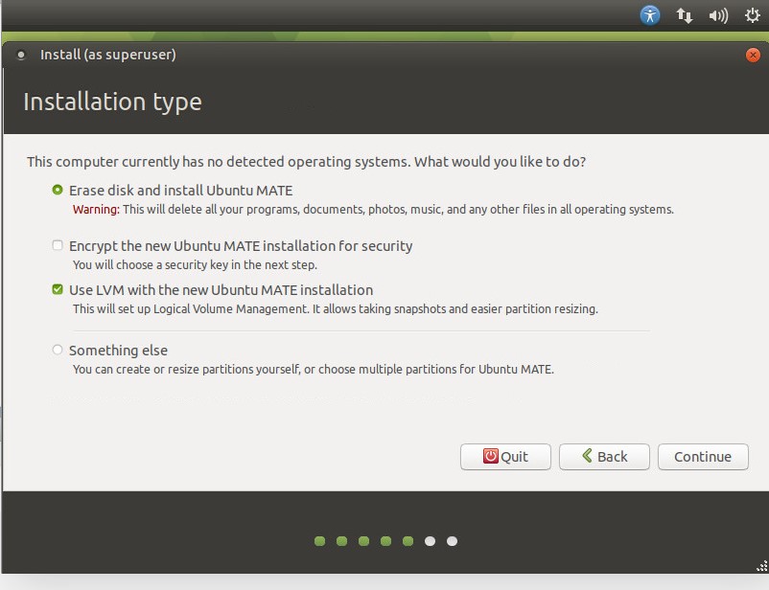Click the red Warning text label
769x590 pixels.
96,210
